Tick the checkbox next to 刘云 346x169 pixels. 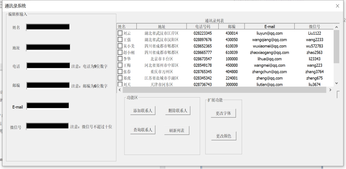pos(120,33)
